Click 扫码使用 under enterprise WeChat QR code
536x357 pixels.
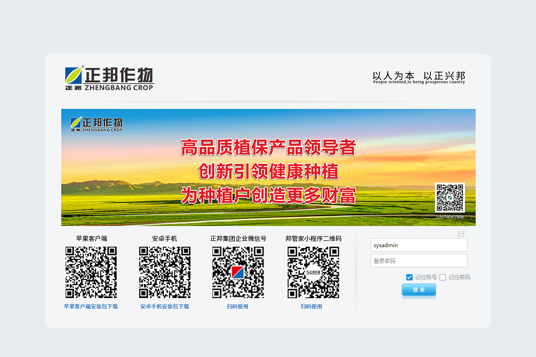pos(237,307)
